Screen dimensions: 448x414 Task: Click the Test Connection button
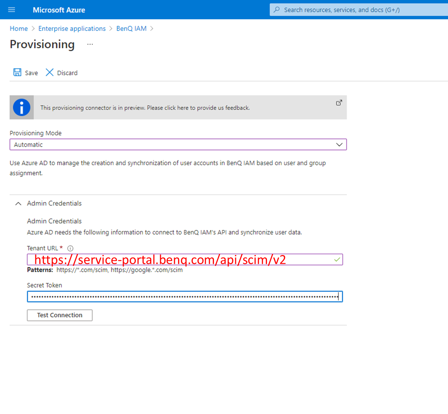tap(59, 315)
